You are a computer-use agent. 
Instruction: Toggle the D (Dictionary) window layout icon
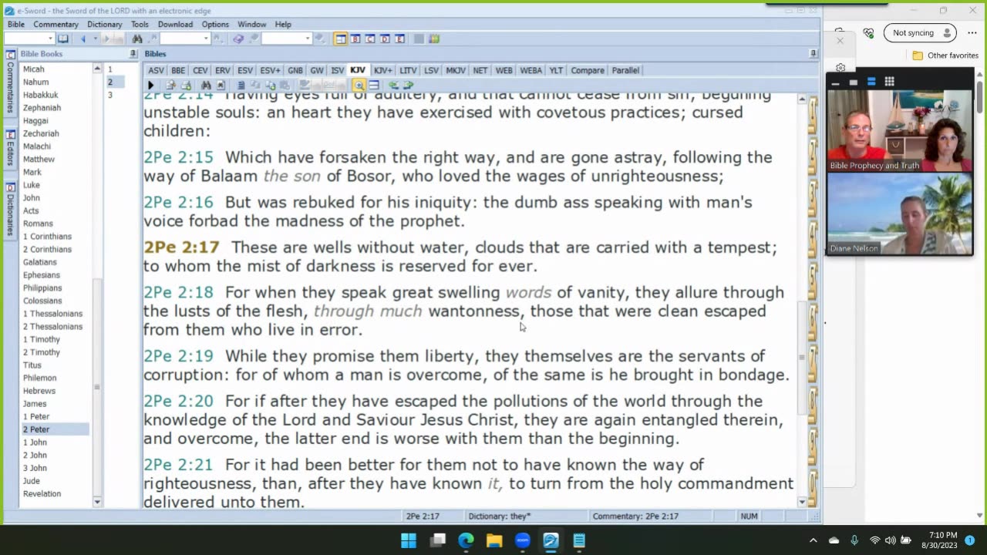385,39
